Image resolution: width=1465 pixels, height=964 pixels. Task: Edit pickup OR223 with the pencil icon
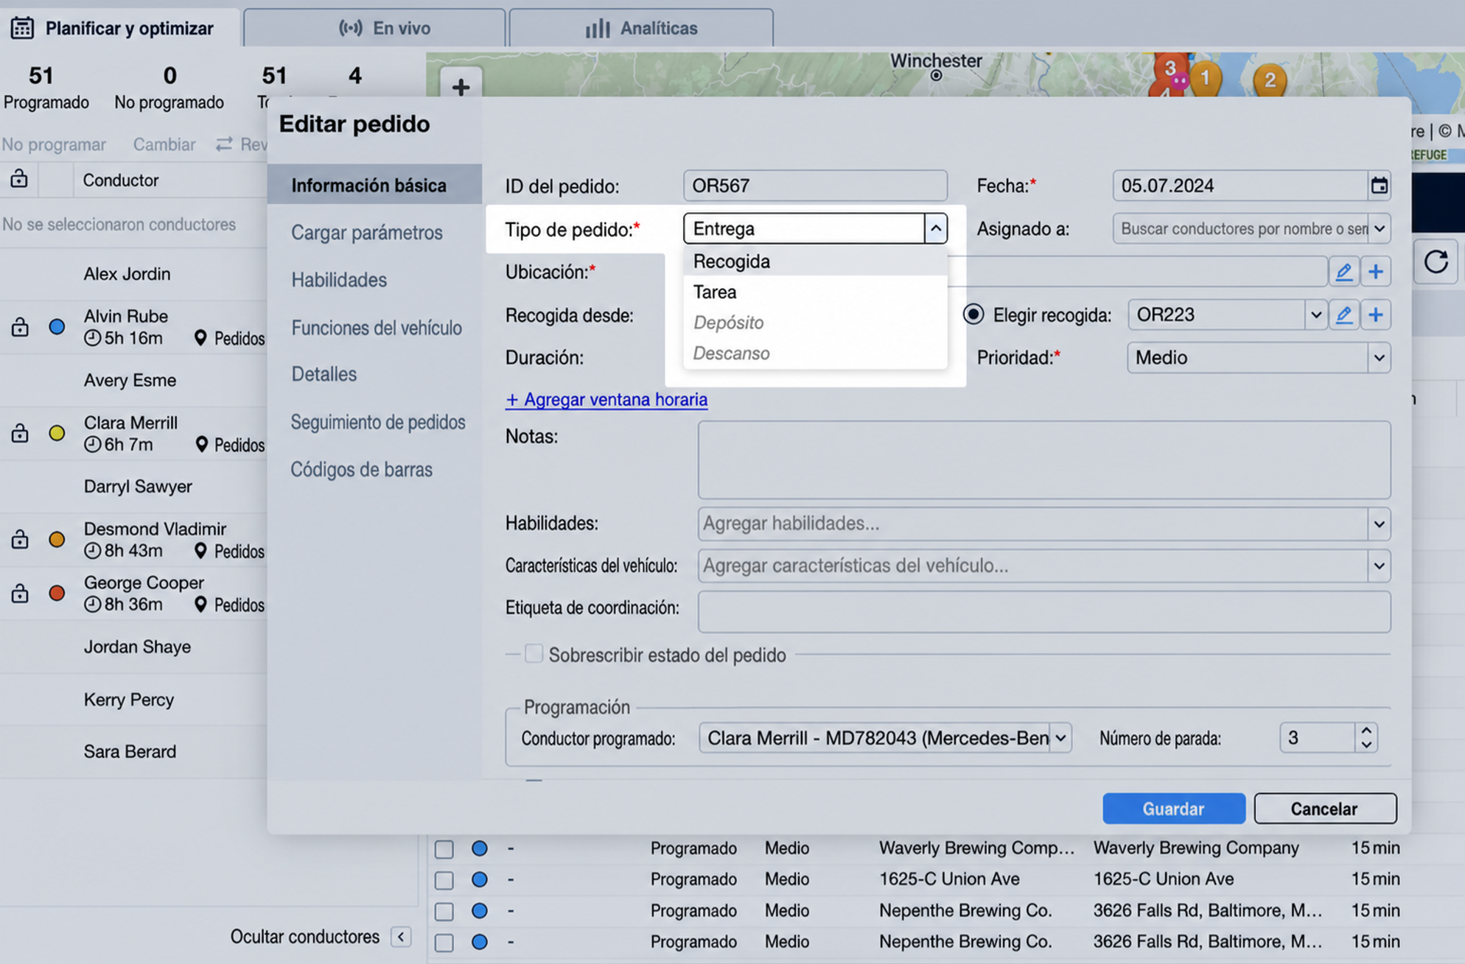click(1343, 315)
